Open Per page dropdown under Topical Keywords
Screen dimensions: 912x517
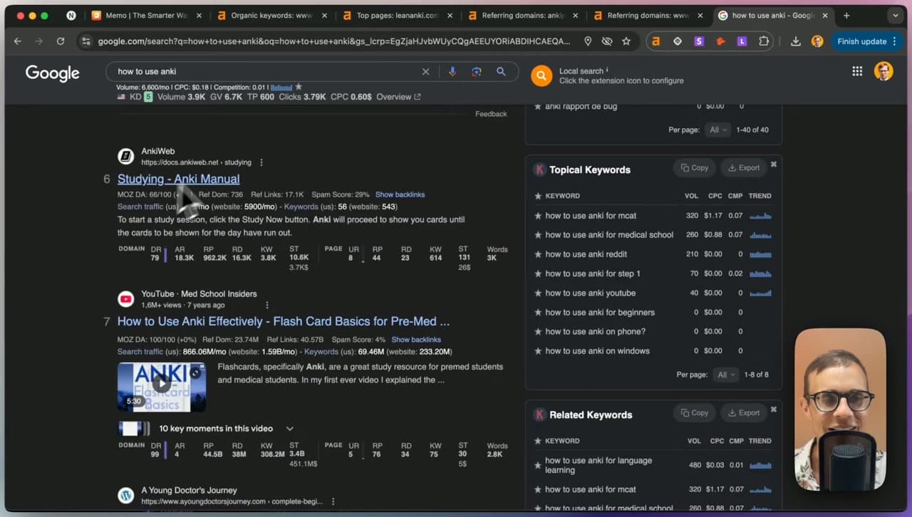pyautogui.click(x=725, y=375)
